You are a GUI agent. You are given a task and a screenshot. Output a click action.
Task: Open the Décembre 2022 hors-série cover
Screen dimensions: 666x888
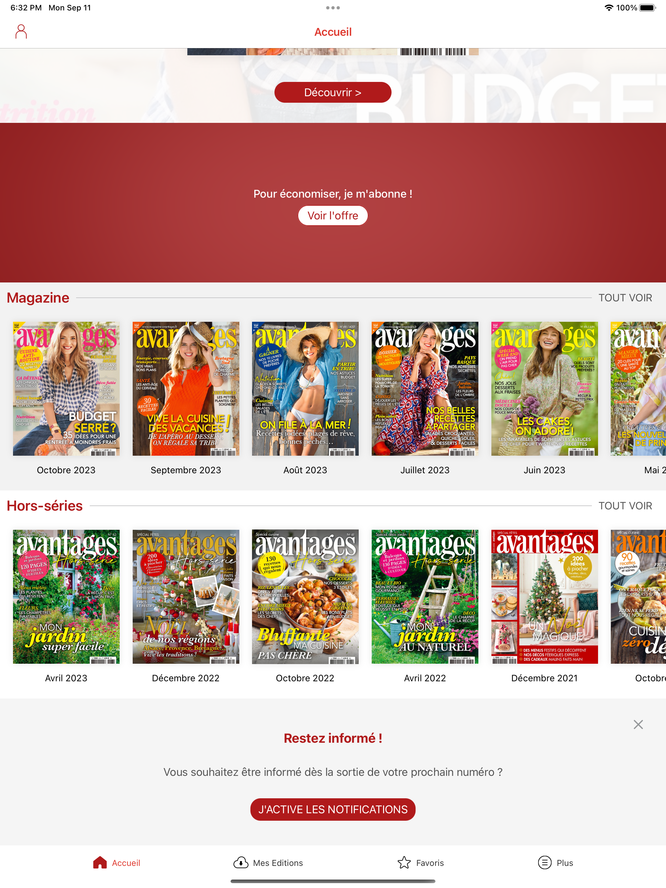tap(186, 596)
